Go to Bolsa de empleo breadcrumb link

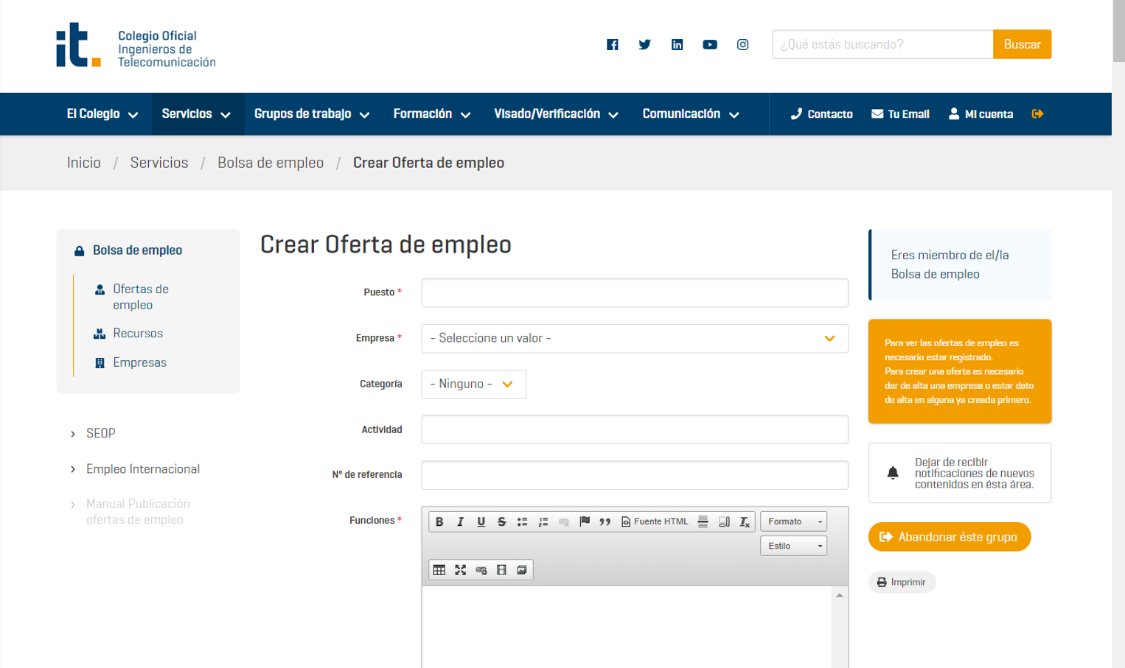(270, 163)
